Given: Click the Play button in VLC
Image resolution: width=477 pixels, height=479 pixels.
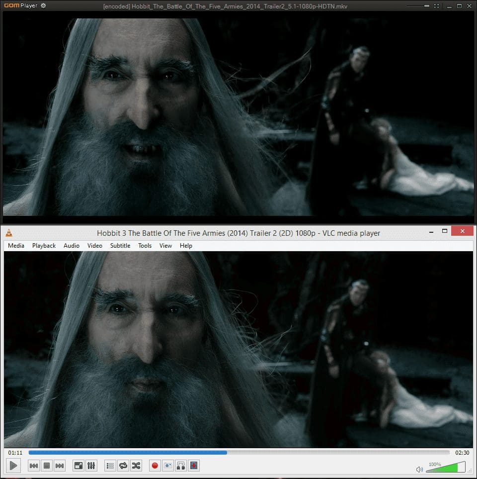Looking at the screenshot, I should 13,466.
